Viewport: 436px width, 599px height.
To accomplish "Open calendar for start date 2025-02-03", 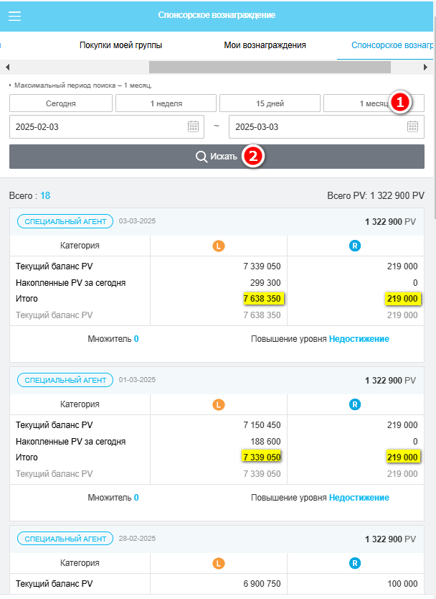I will [193, 126].
